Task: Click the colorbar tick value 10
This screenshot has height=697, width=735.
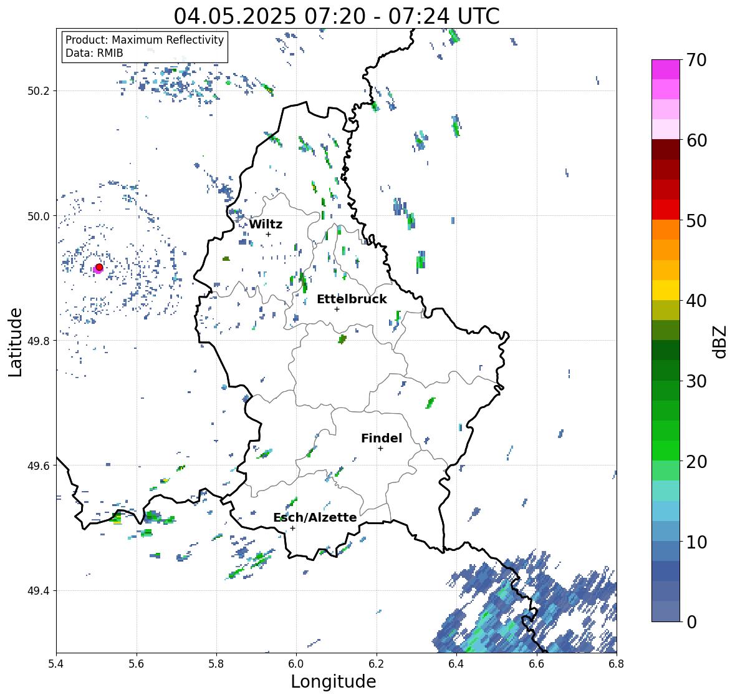Action: click(696, 542)
